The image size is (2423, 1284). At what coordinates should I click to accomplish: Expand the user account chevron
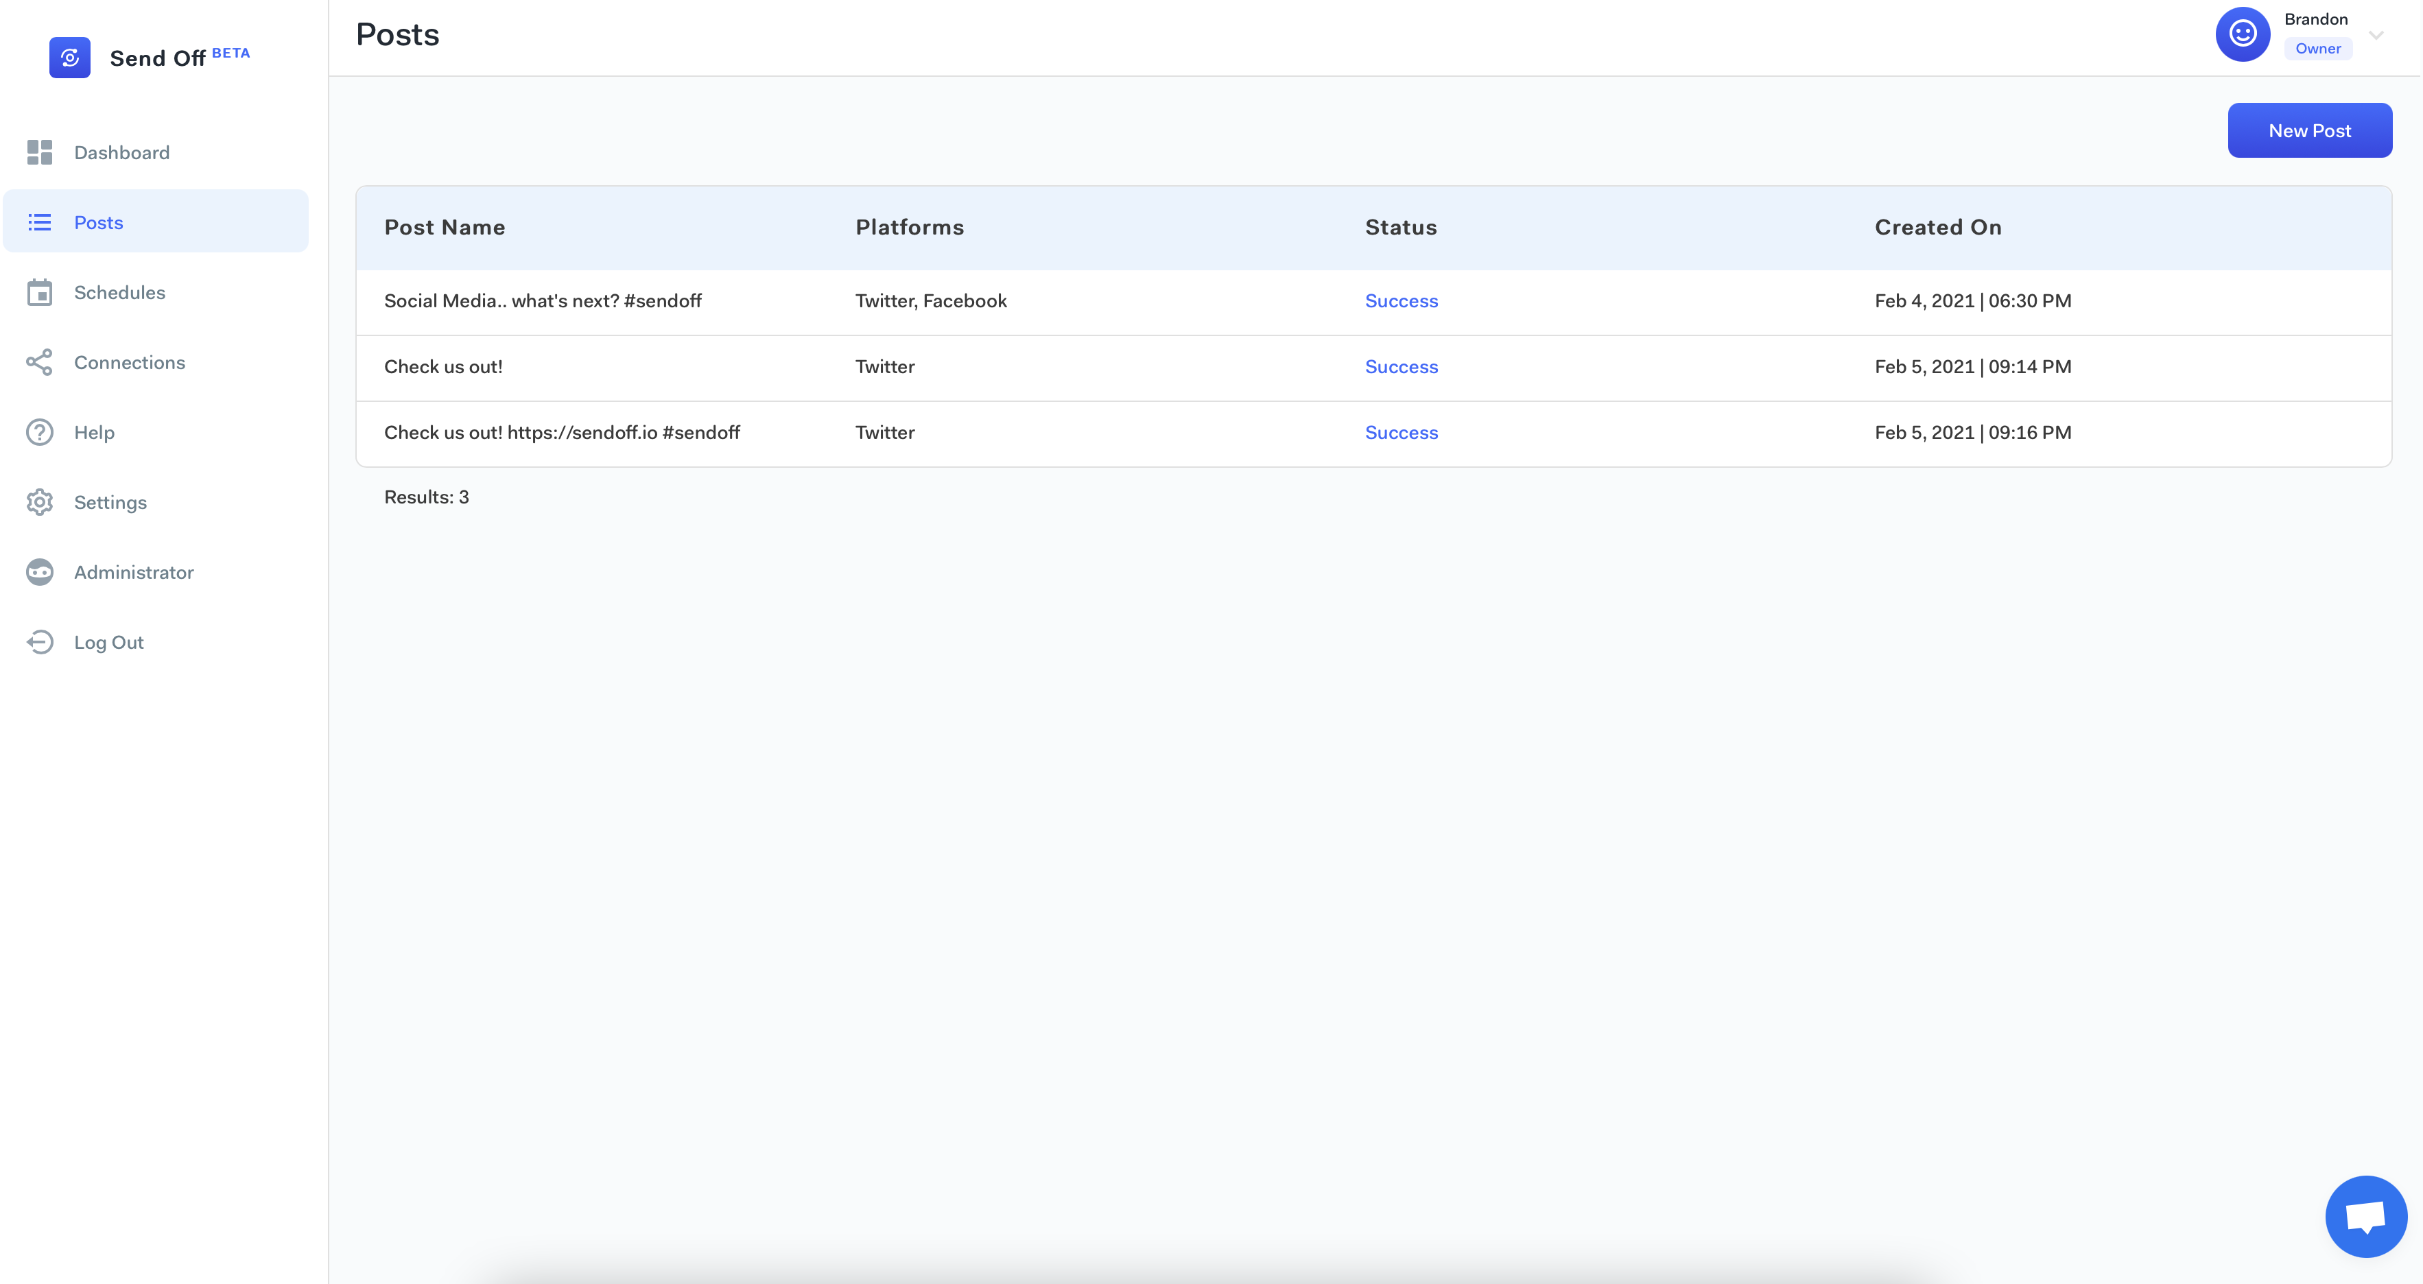(2376, 36)
